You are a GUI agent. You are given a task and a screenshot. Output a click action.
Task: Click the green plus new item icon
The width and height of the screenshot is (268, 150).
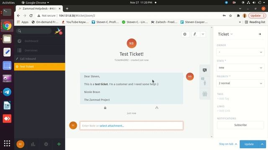point(59,144)
